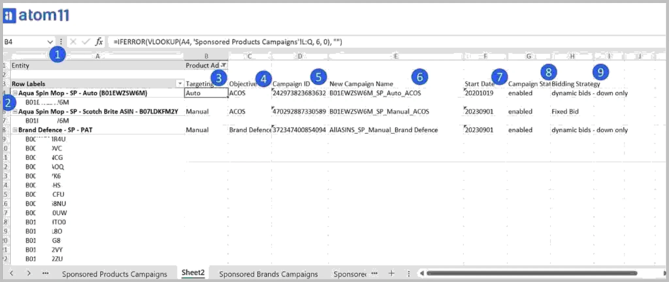Show more sheets with right ellipsis

[x=374, y=273]
